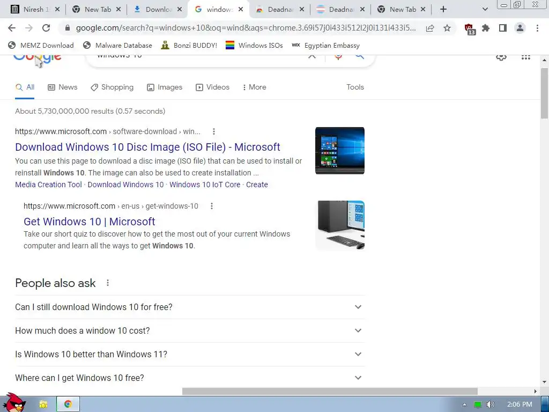Viewport: 549px width, 412px height.
Task: Clear the search box with the X icon
Action: (x=312, y=56)
